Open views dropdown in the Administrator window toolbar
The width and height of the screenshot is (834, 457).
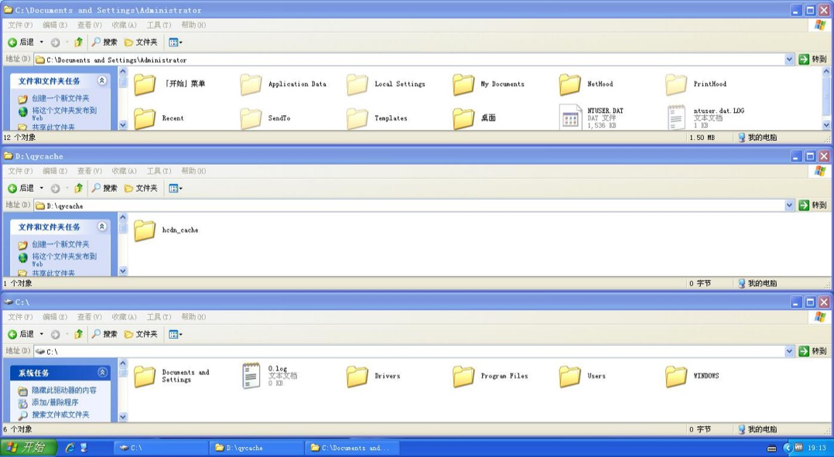point(176,43)
